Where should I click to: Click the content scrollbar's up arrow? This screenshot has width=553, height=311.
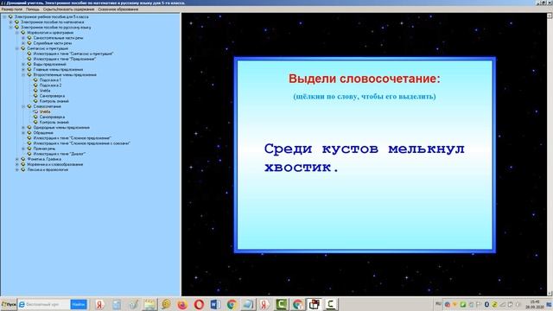[x=550, y=16]
